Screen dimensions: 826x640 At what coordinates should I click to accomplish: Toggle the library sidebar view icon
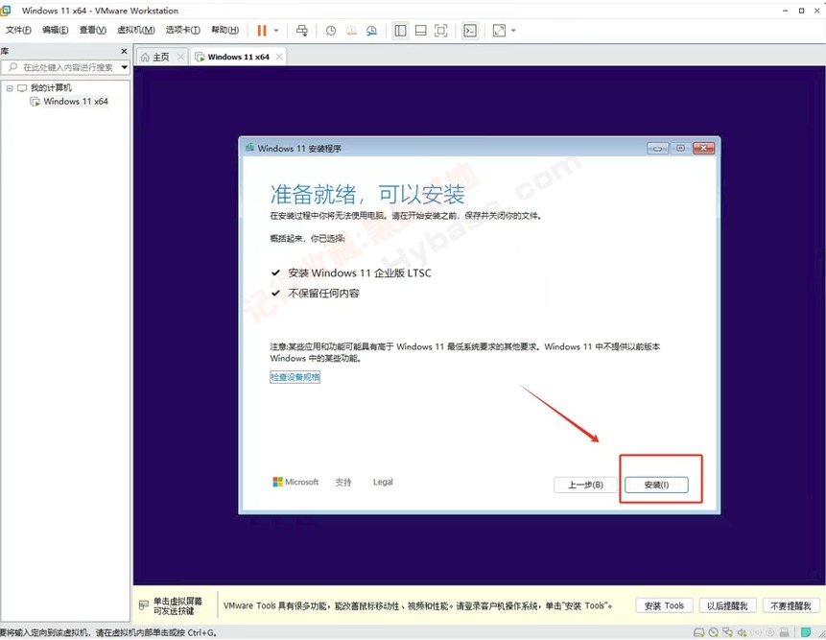(400, 31)
